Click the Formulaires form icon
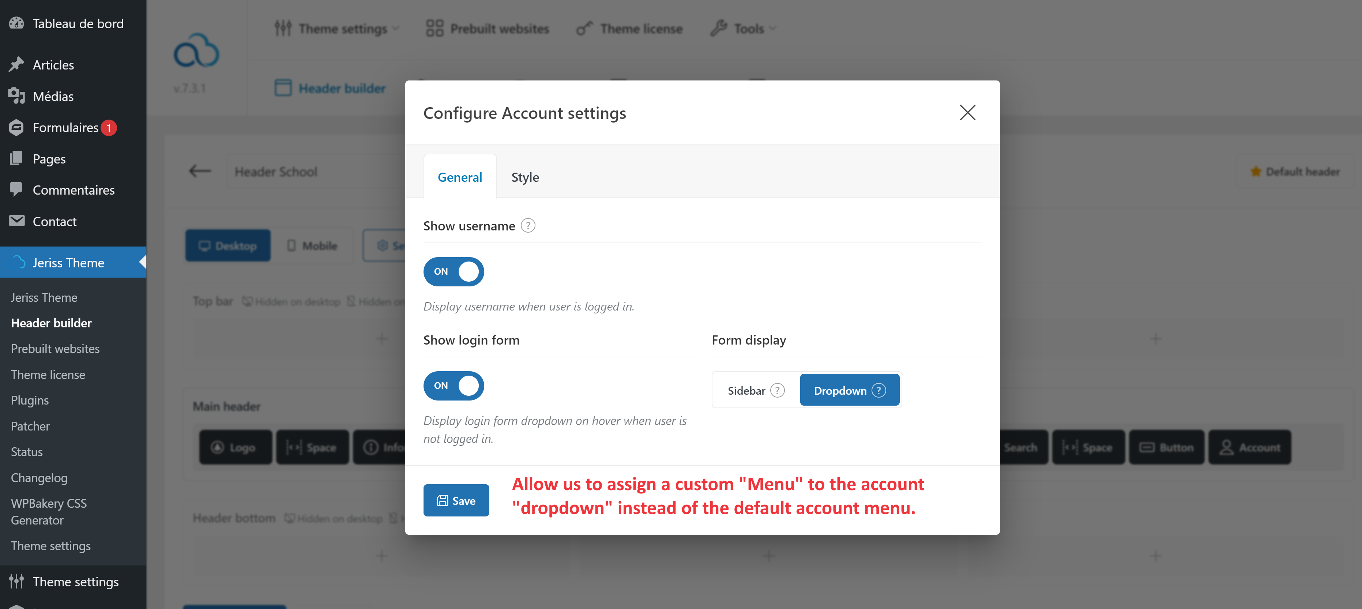 [16, 127]
